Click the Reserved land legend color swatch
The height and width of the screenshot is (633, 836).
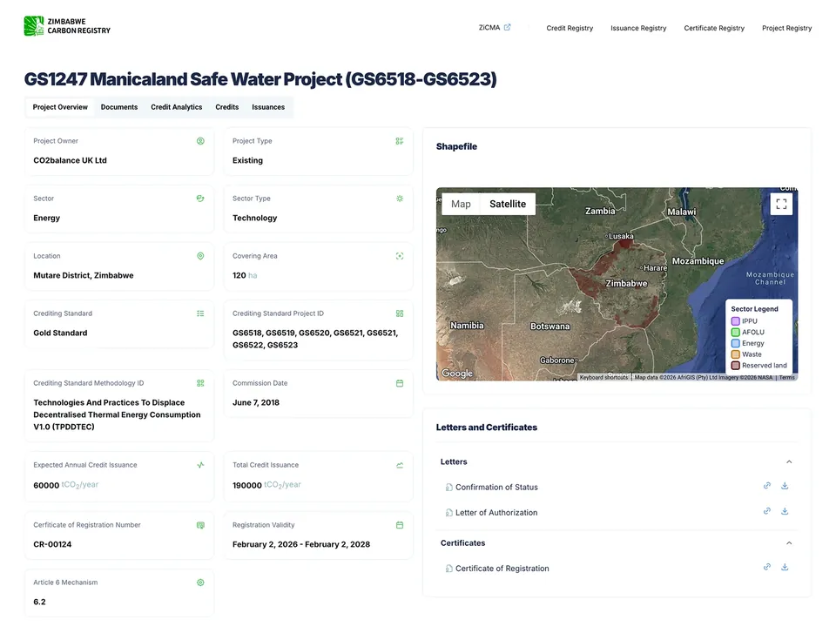[x=735, y=366]
